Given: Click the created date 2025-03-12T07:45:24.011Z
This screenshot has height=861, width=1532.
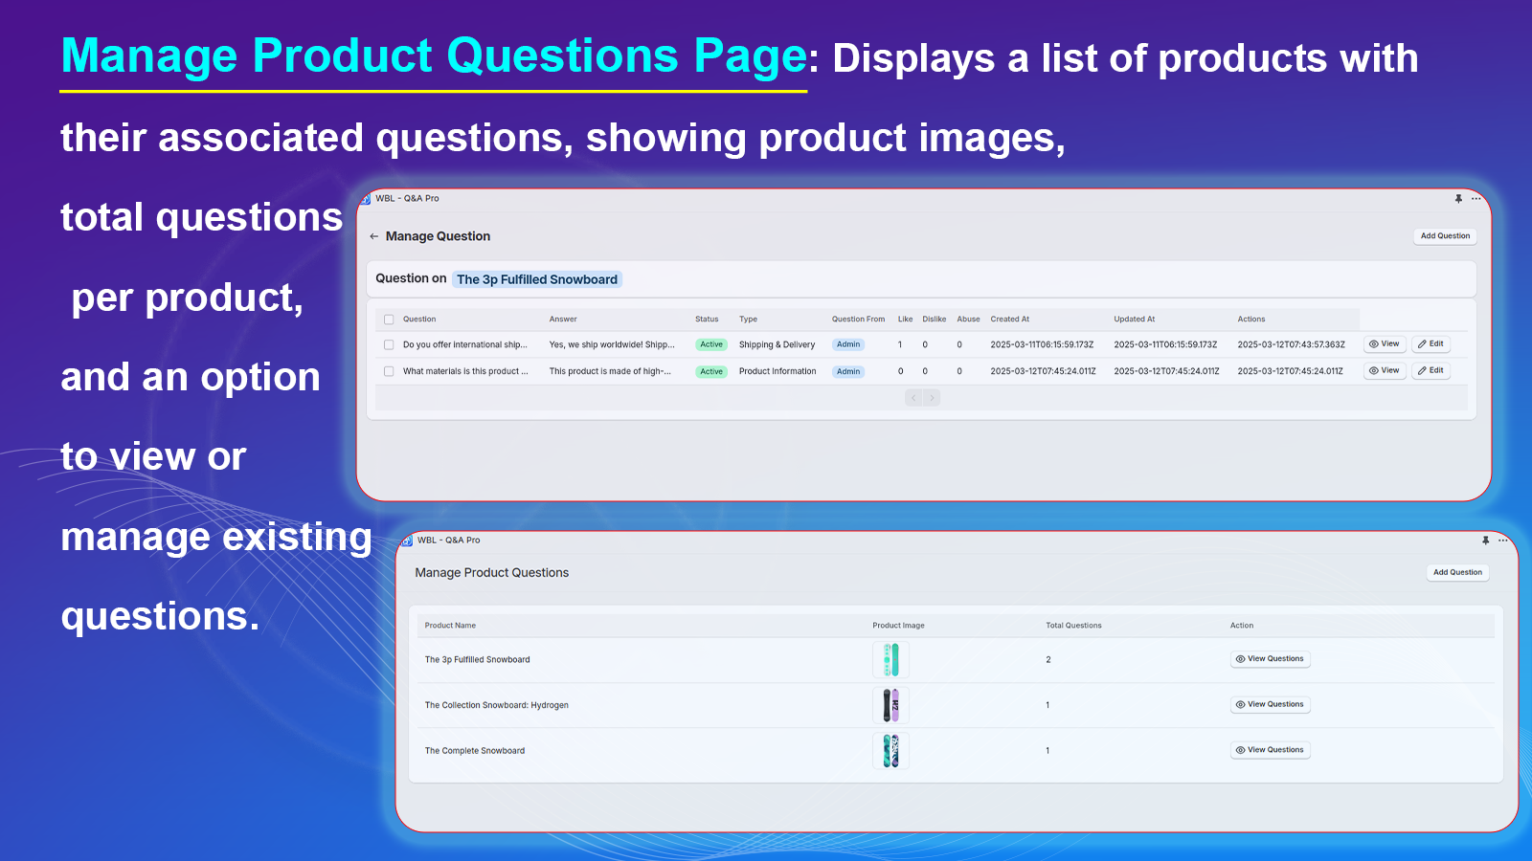Looking at the screenshot, I should coord(1044,371).
